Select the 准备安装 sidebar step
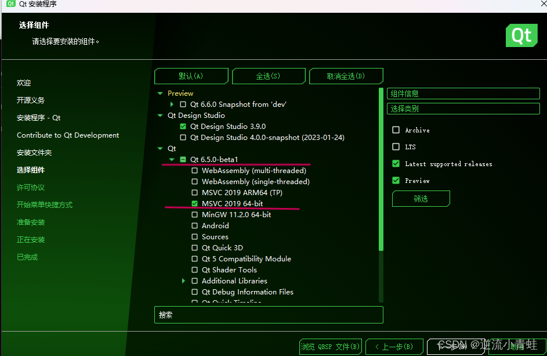The image size is (547, 356). coord(31,222)
